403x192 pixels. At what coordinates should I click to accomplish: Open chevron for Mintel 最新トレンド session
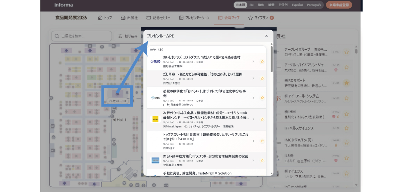(253, 119)
